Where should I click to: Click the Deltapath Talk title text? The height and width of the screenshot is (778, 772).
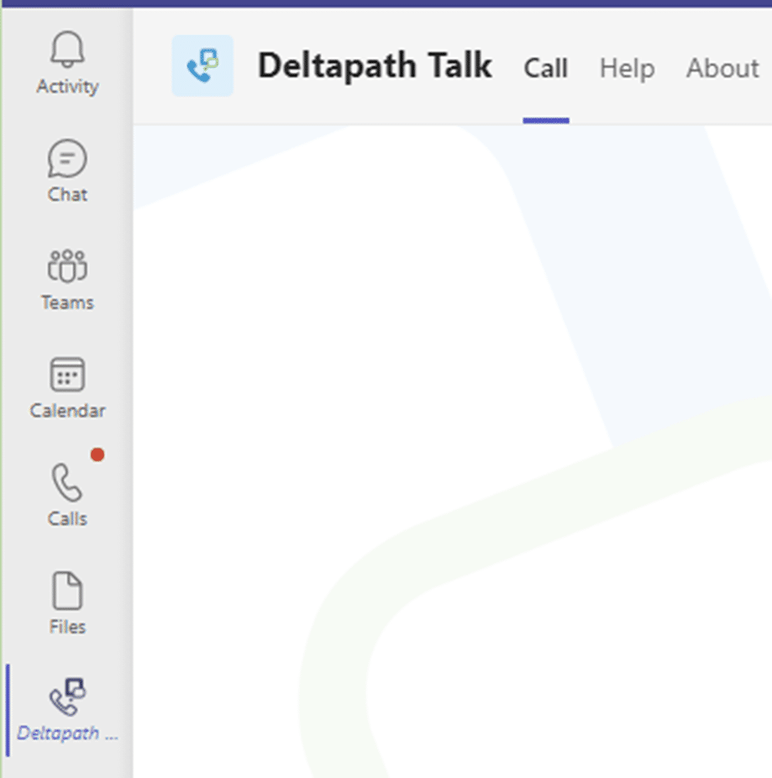pyautogui.click(x=375, y=65)
